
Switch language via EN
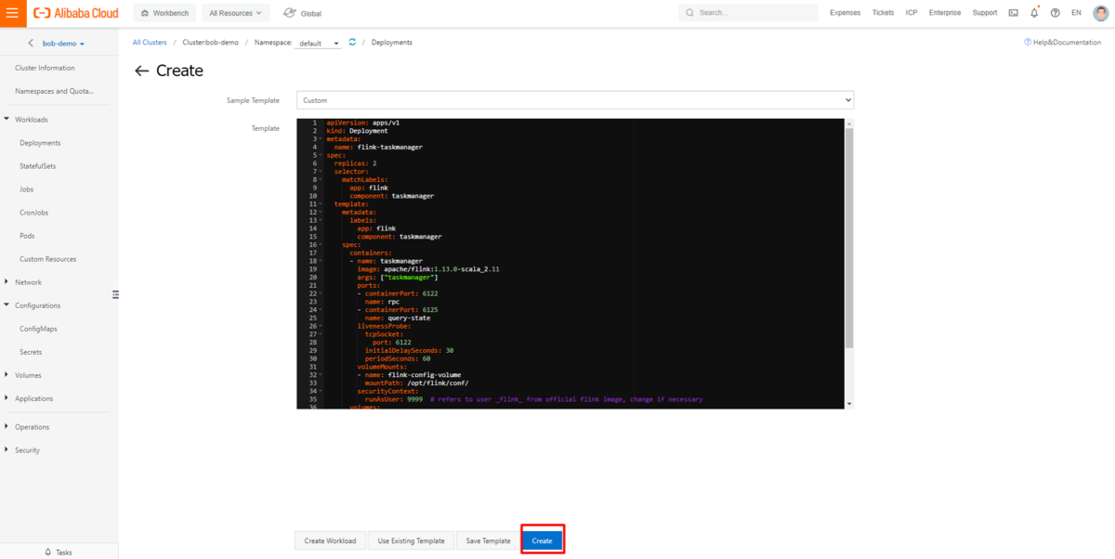pyautogui.click(x=1076, y=13)
